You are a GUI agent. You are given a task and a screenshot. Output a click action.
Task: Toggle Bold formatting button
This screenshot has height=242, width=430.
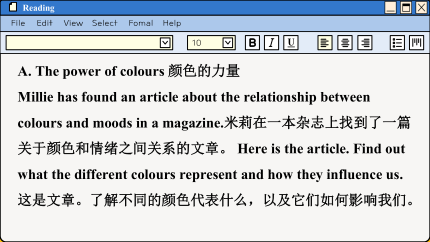pos(252,43)
